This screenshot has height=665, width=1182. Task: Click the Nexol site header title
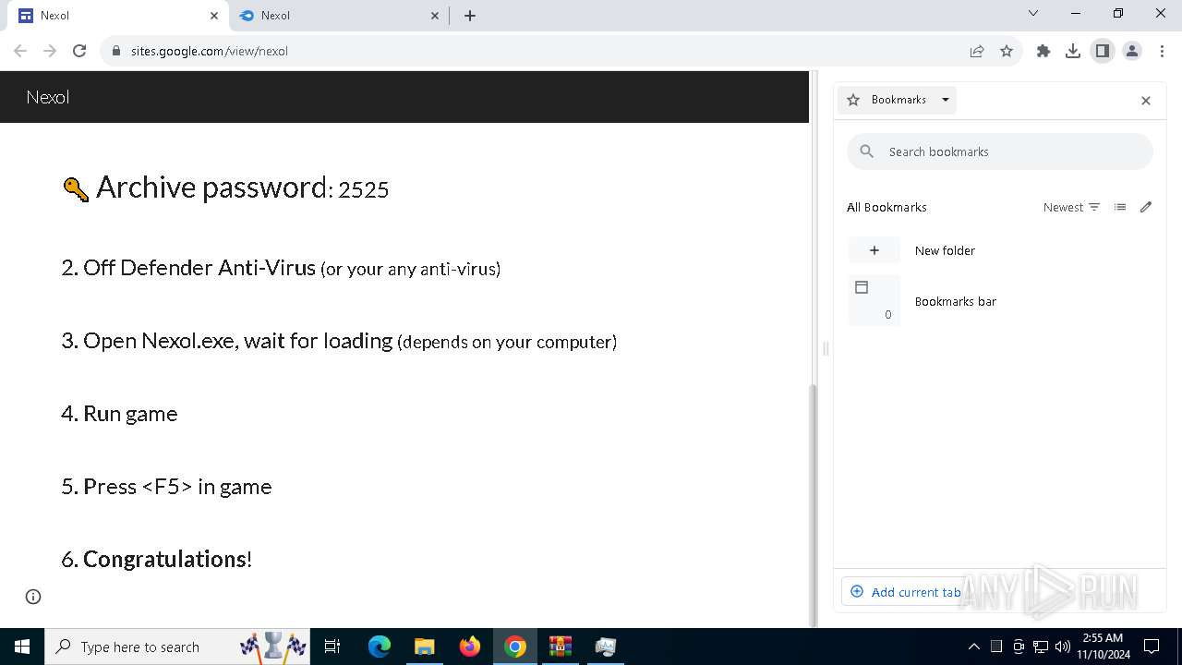click(48, 97)
